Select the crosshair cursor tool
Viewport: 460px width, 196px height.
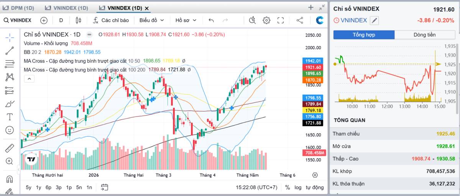coord(10,37)
